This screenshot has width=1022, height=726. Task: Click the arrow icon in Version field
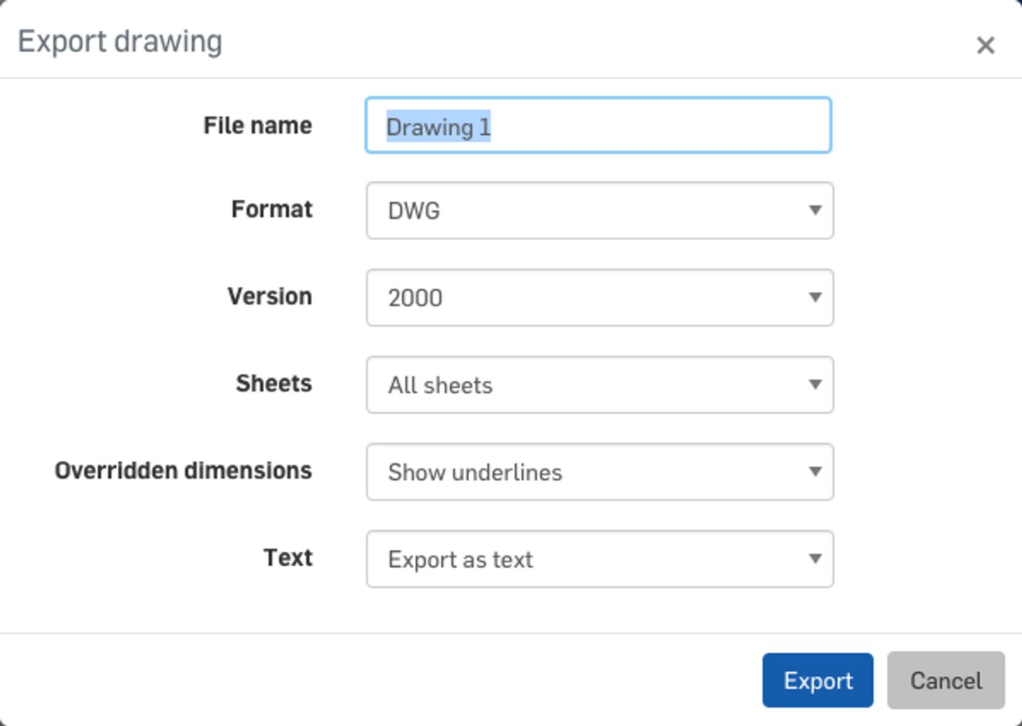814,297
